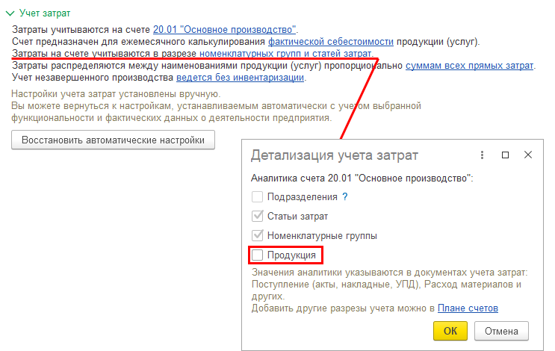Click Восстановить автоматические настройки button

(113, 140)
